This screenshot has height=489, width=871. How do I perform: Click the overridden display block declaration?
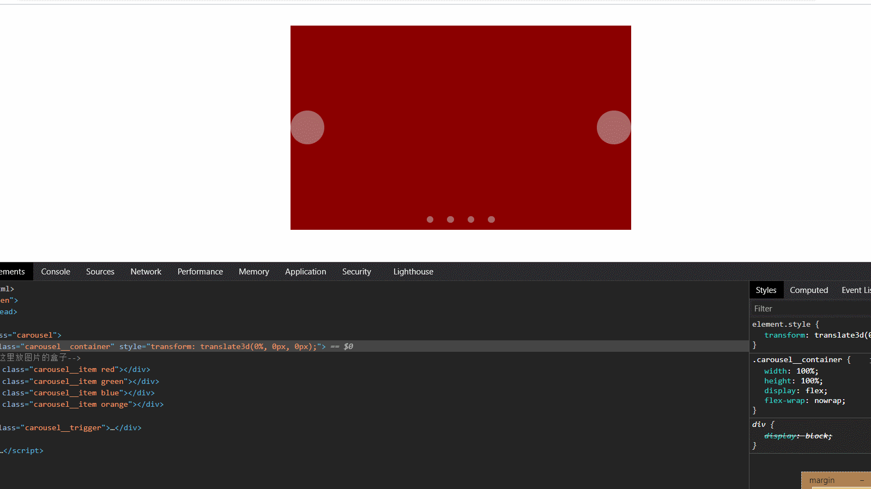798,436
